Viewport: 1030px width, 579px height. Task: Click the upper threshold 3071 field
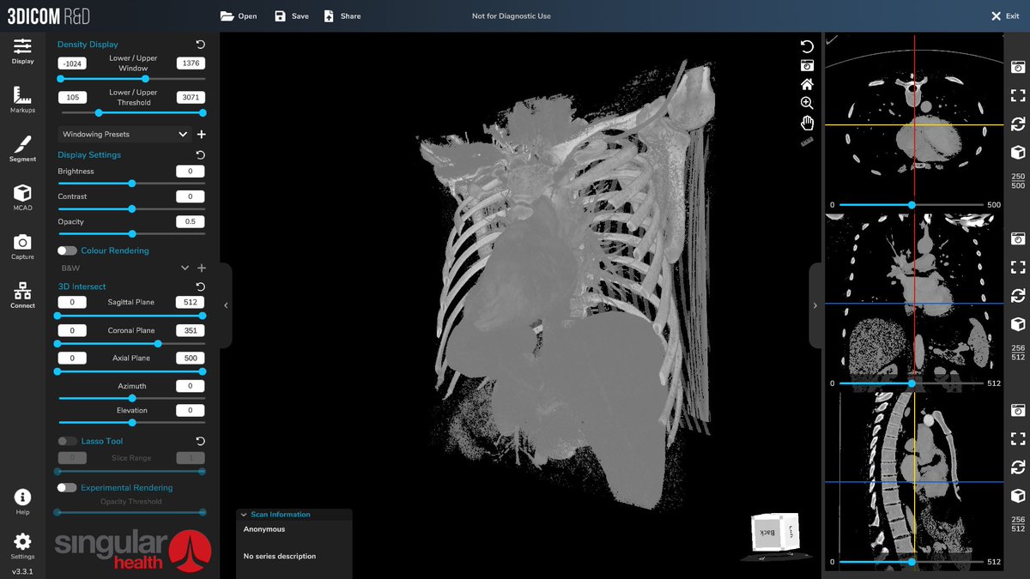(x=191, y=97)
